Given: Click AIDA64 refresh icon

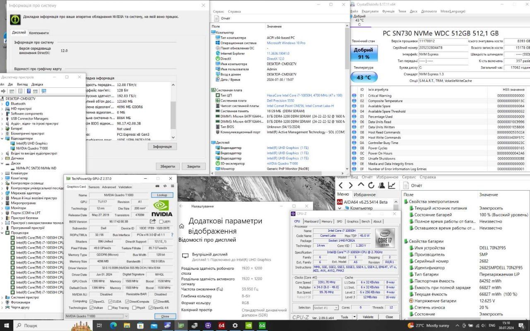Looking at the screenshot, I should coord(371,185).
